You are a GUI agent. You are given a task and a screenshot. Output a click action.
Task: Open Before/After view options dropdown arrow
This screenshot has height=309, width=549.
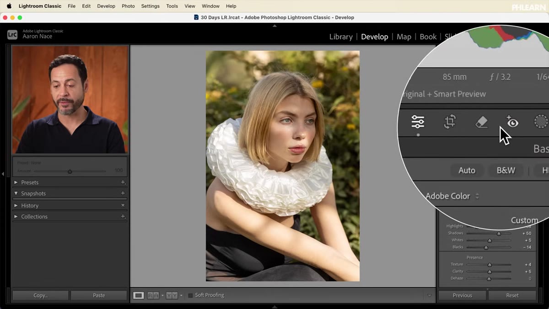pyautogui.click(x=162, y=295)
